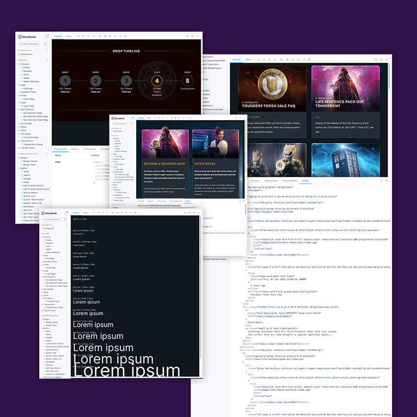This screenshot has height=417, width=417.
Task: Open the Founders Token Sale FAQ news card
Action: coord(272,102)
